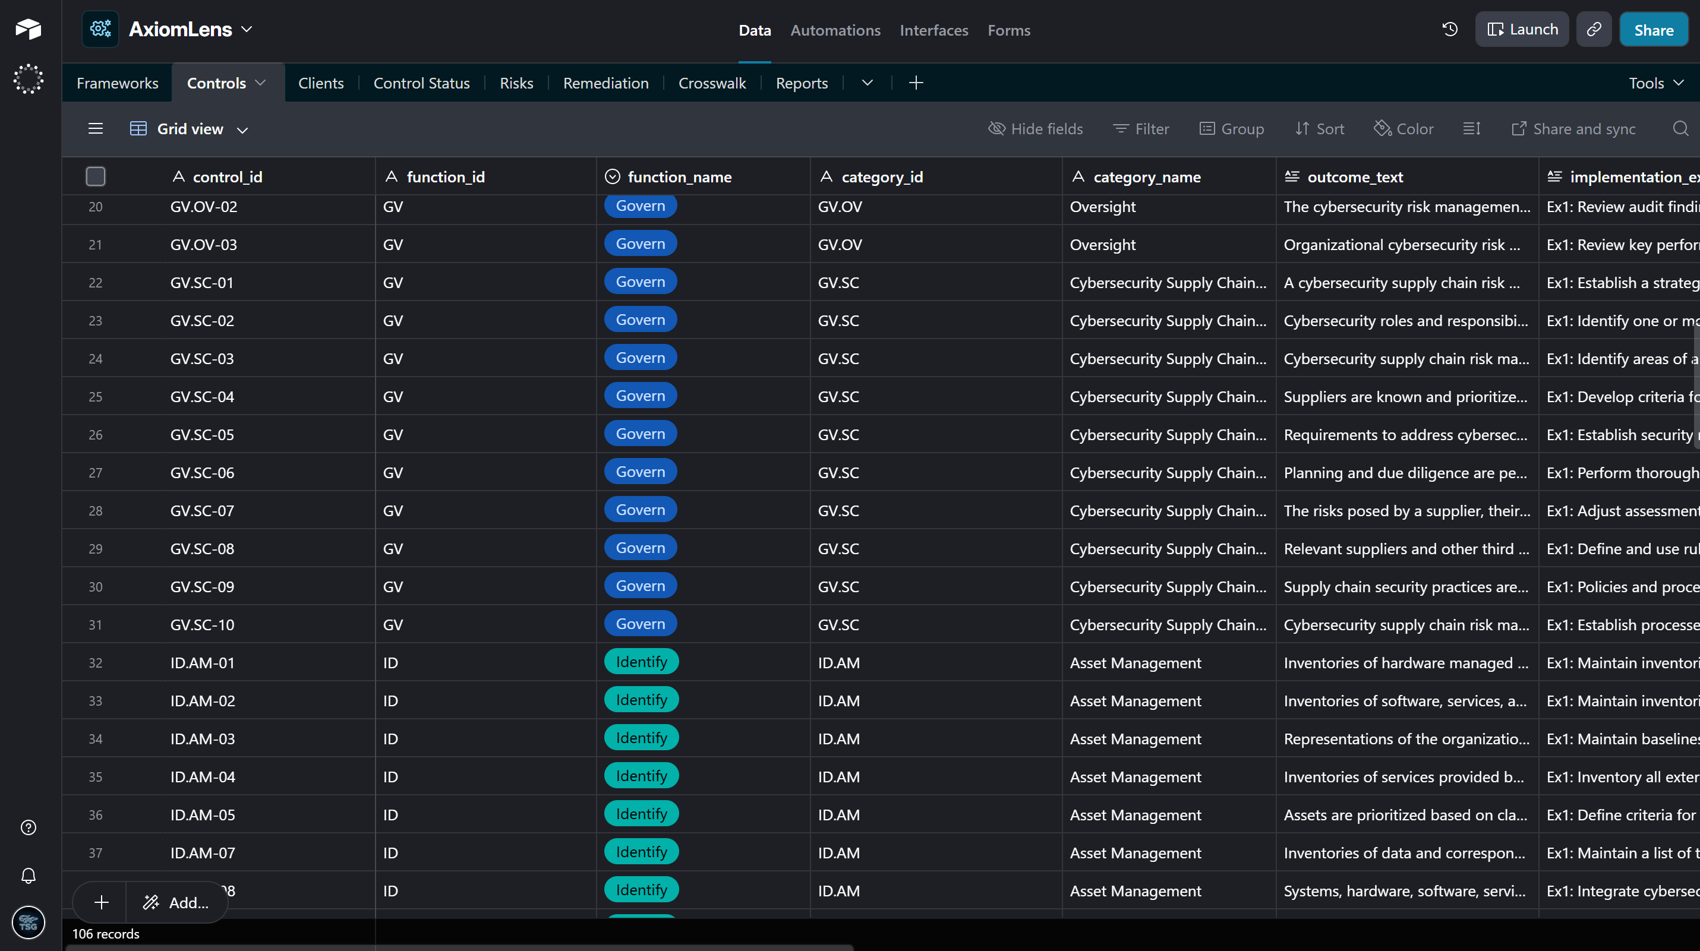1700x951 pixels.
Task: Click the Launch button
Action: coord(1522,30)
